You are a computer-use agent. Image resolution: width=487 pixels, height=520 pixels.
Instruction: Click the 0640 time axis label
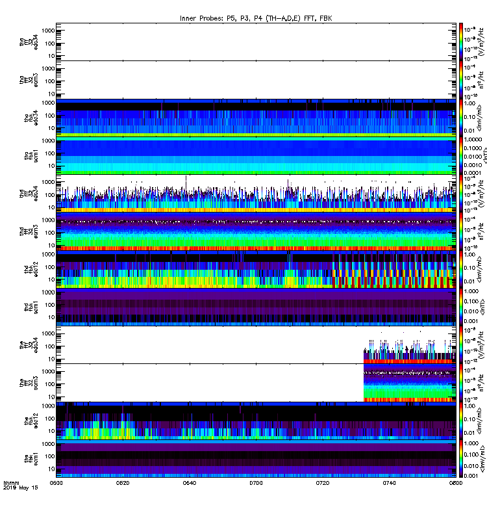(190, 483)
